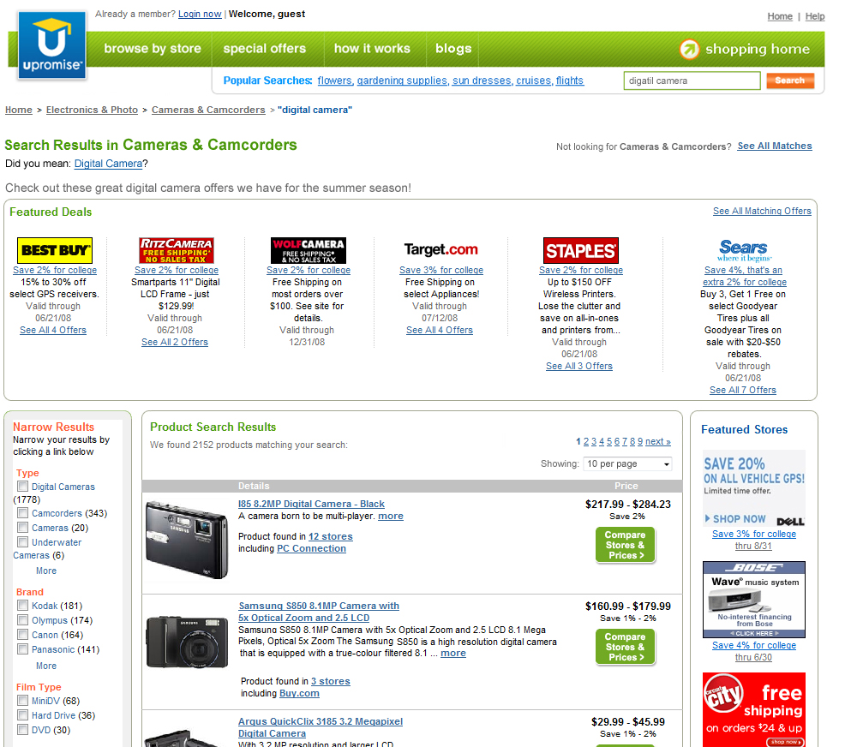Image resolution: width=857 pixels, height=747 pixels.
Task: Check the Underwater Cameras filter
Action: (x=22, y=542)
